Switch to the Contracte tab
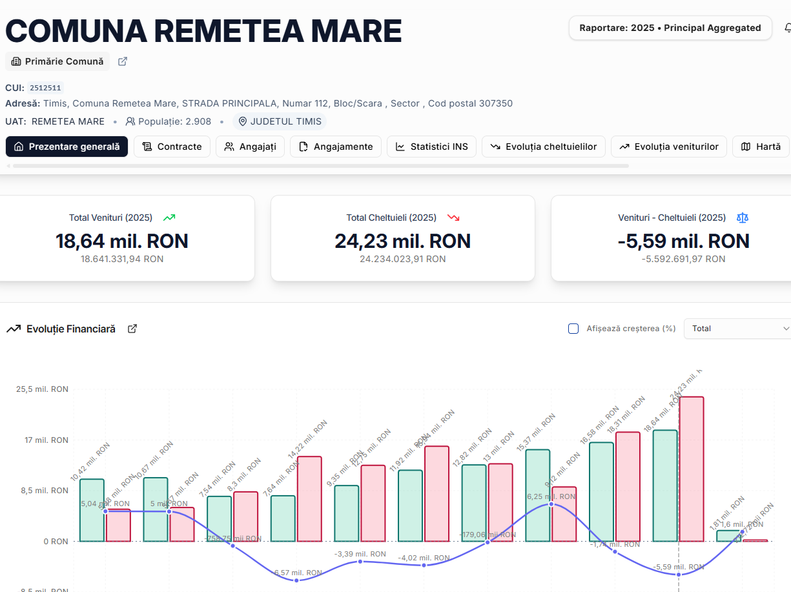 172,147
